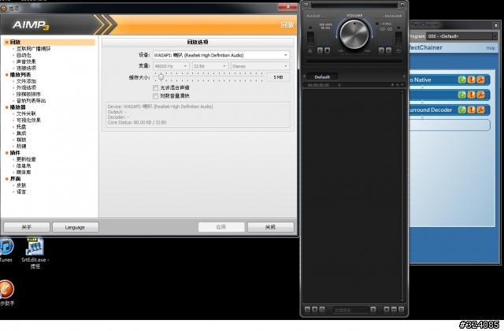Open wrench settings of the middle EffectChainer slot
The height and width of the screenshot is (331, 504).
pyautogui.click(x=481, y=95)
